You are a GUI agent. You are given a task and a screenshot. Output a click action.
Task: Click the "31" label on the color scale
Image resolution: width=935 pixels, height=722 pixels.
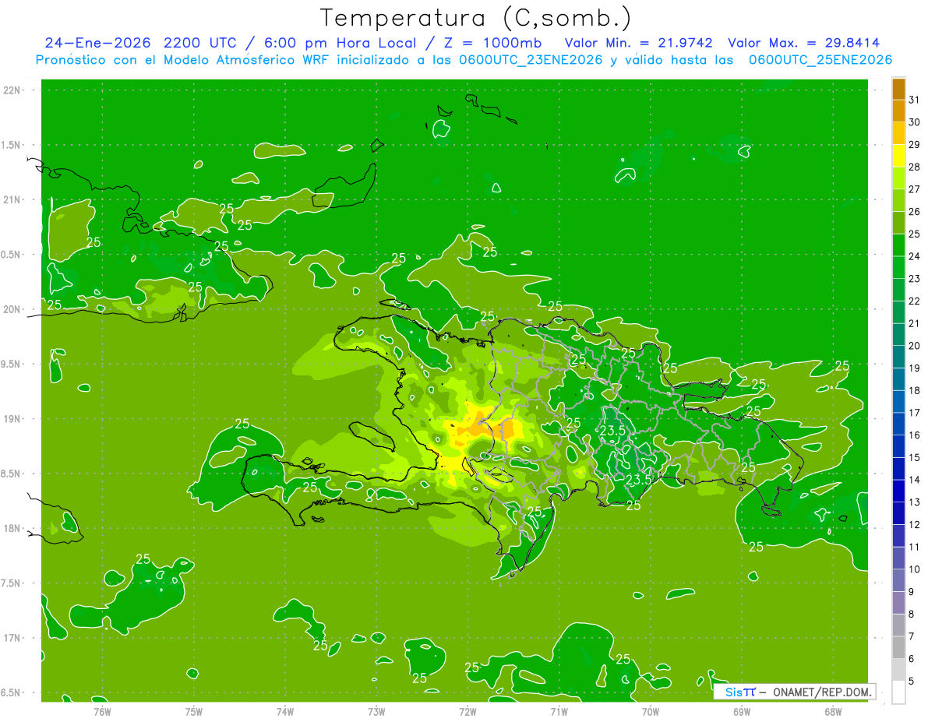[914, 100]
